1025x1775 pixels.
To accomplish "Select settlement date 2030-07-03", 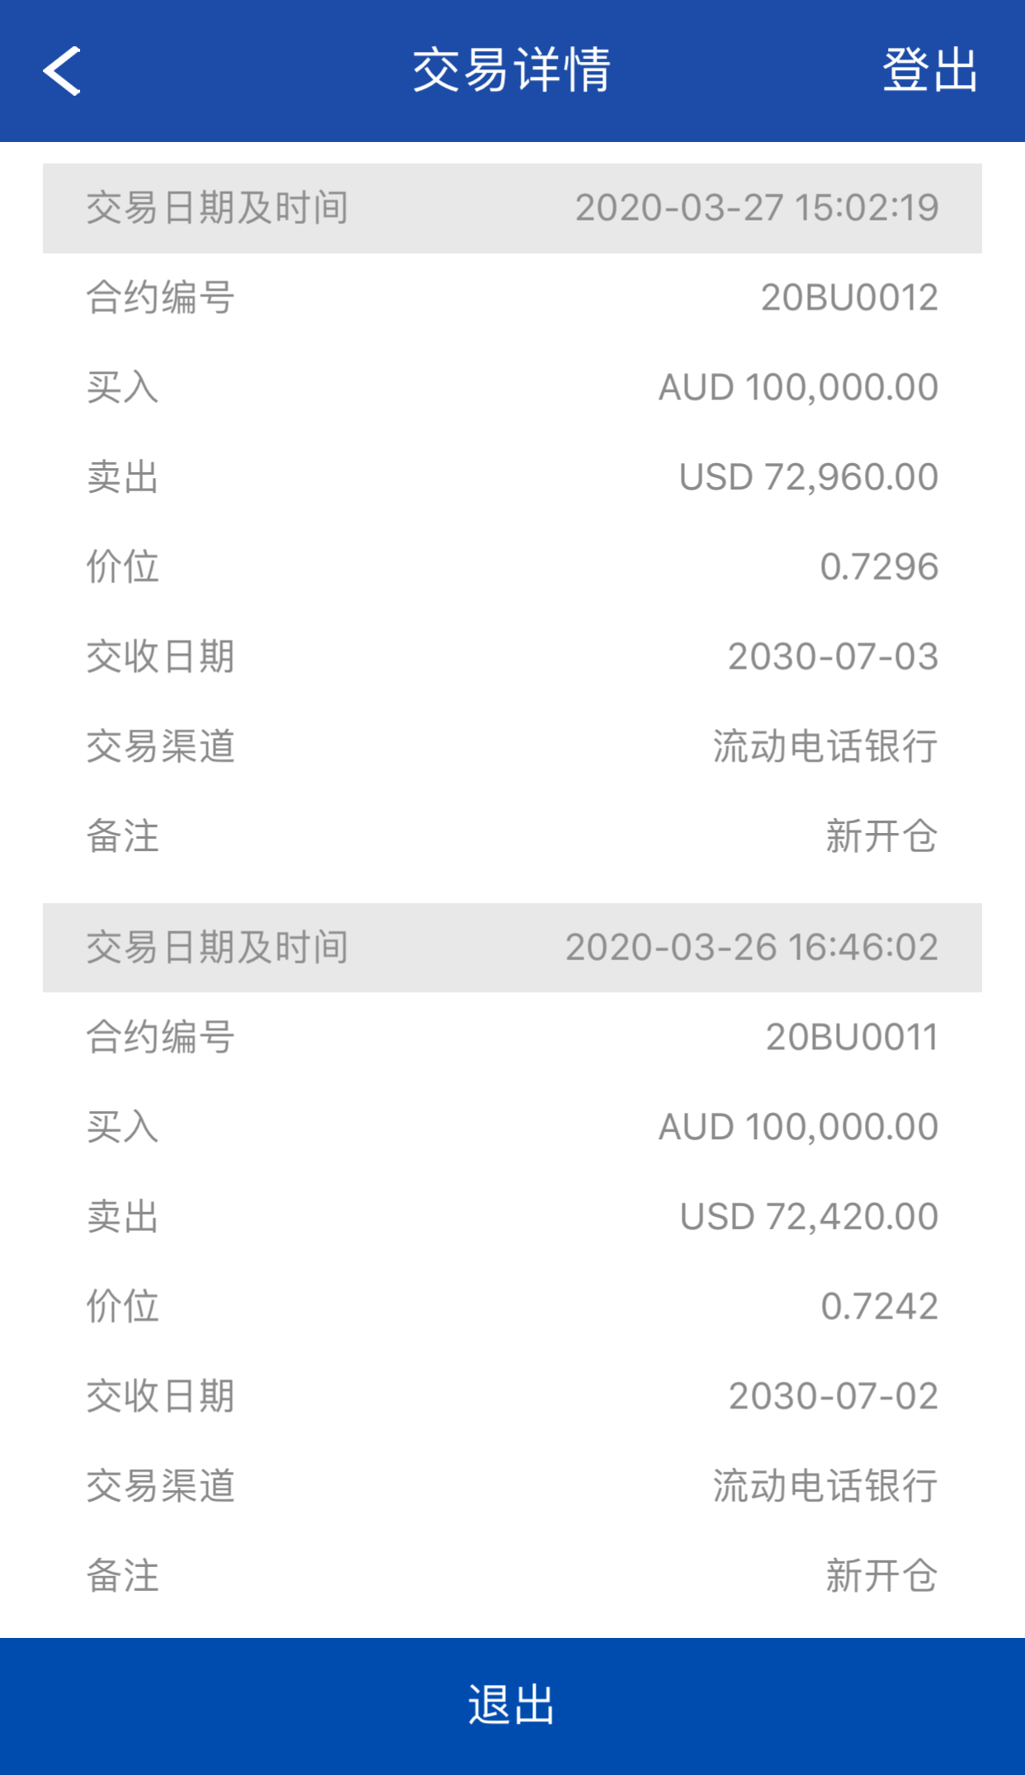I will [833, 657].
